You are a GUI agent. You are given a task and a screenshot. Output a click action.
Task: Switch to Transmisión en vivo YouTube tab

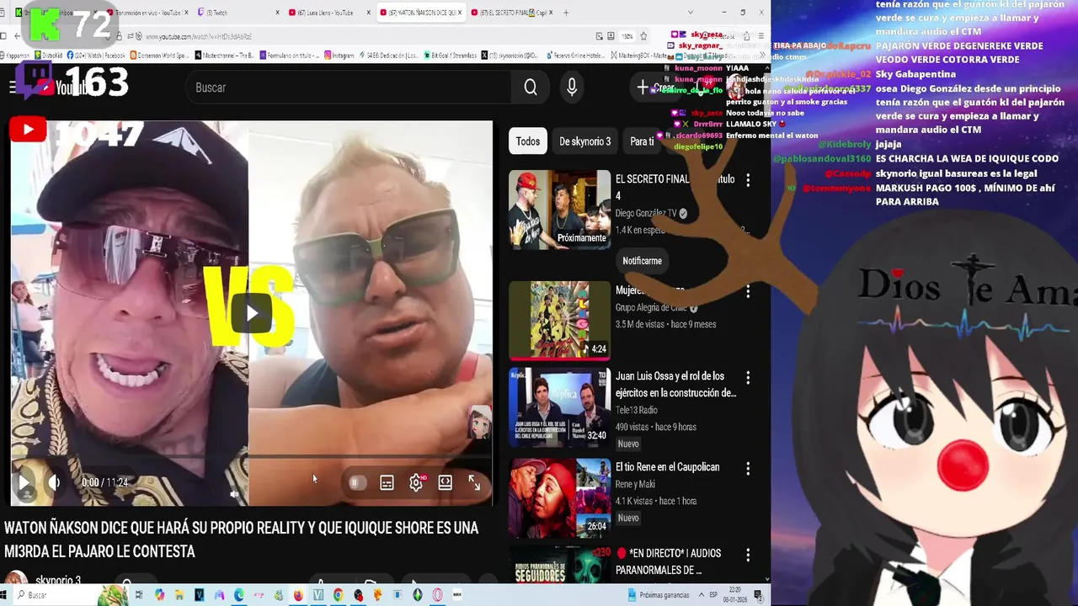click(147, 13)
